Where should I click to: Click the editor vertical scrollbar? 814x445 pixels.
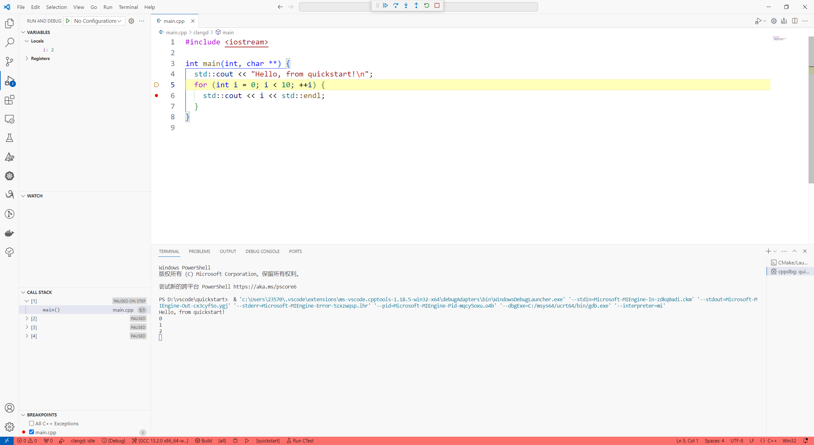(811, 110)
